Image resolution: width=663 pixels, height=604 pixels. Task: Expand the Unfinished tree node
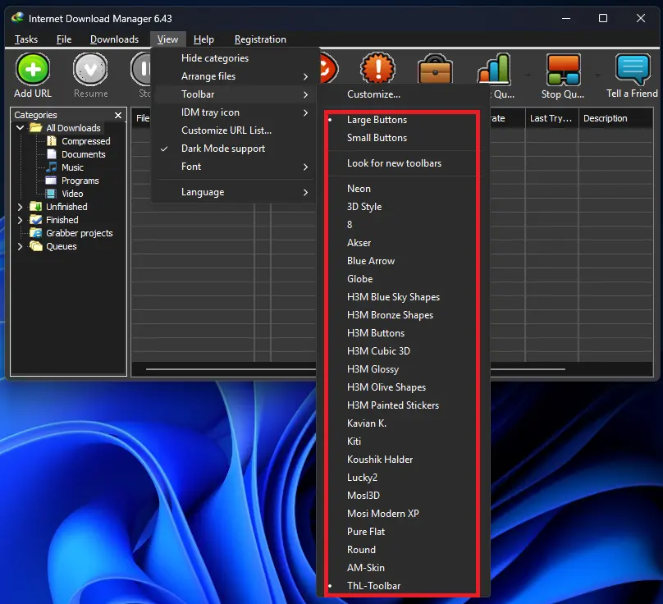click(20, 207)
